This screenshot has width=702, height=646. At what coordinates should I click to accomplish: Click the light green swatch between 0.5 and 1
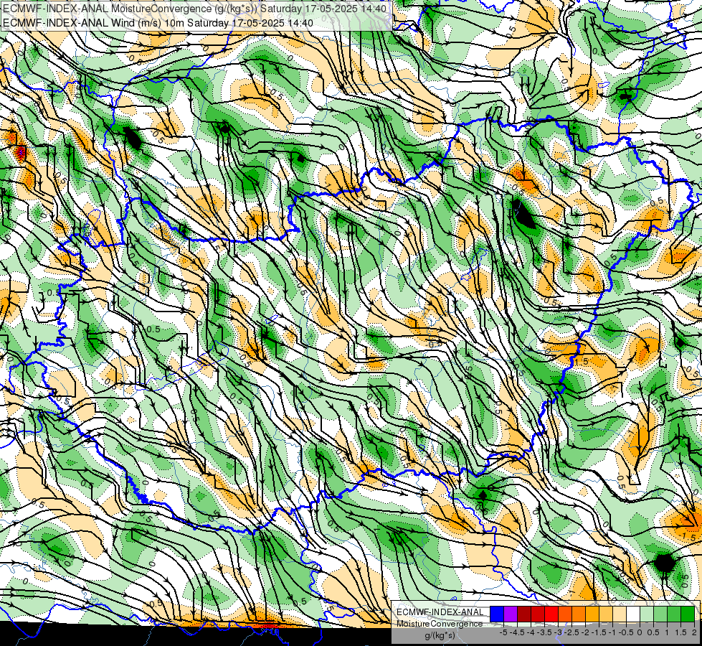660,614
